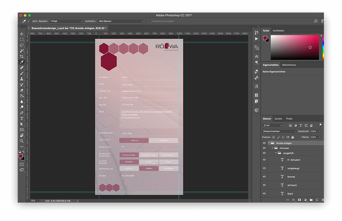Pick the Magic Wand tool

(22, 51)
